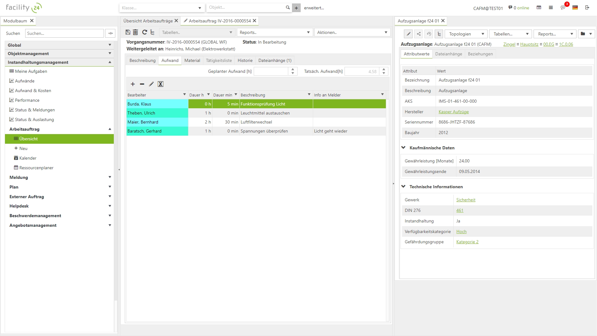Open the Historie tab
597x336 pixels.
245,60
